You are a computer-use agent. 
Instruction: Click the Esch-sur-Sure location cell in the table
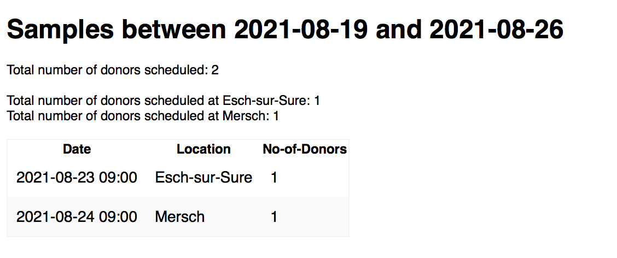coord(203,178)
